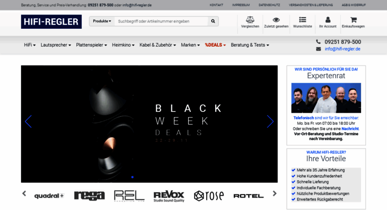Click the phone icon next to 09251 879-500
The height and width of the screenshot is (210, 387).
[x=318, y=42]
